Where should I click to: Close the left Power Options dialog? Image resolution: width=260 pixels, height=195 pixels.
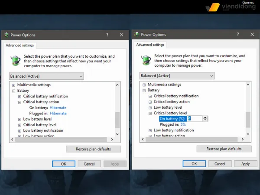pyautogui.click(x=120, y=35)
